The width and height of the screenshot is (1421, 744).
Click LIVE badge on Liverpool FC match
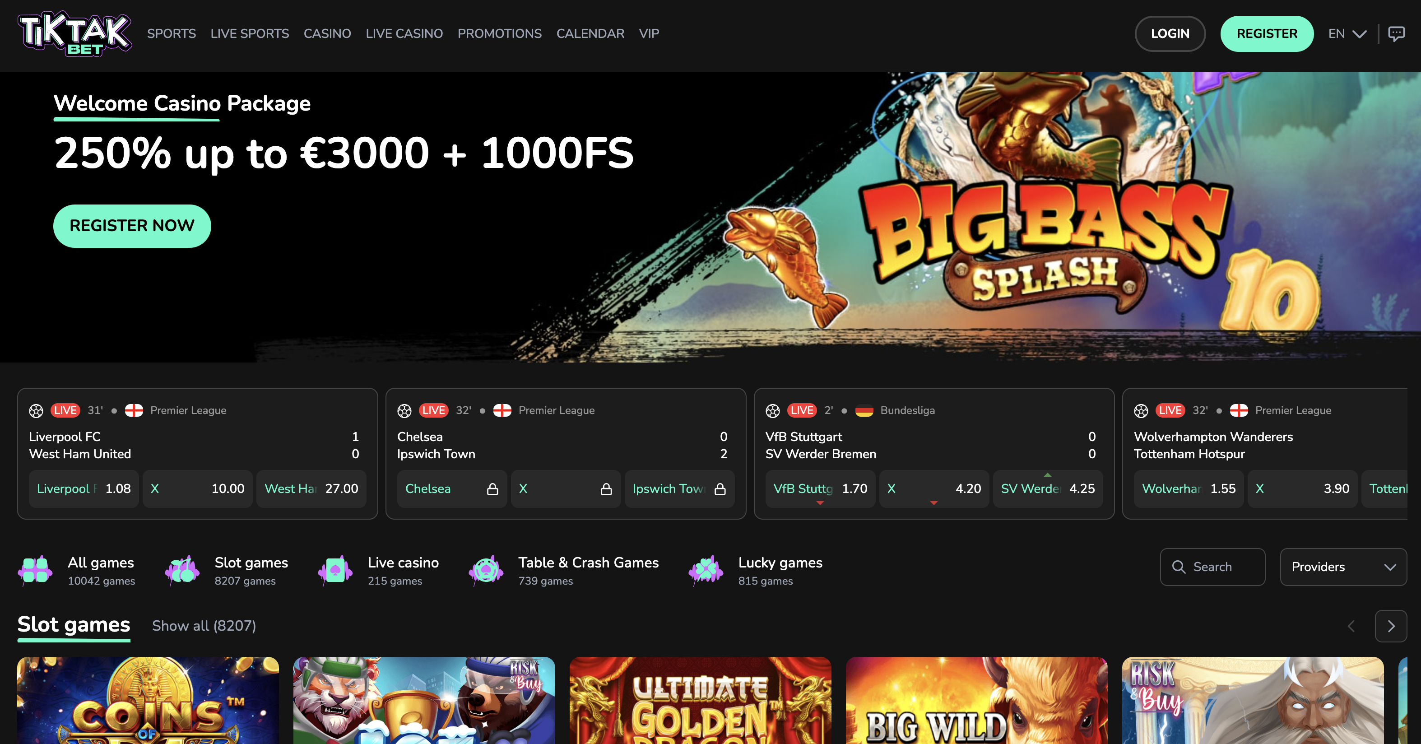(65, 410)
